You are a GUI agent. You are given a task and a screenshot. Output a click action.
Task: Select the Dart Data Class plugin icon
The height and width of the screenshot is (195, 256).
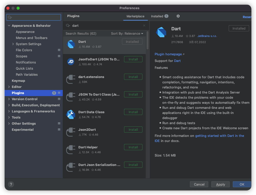point(71,114)
